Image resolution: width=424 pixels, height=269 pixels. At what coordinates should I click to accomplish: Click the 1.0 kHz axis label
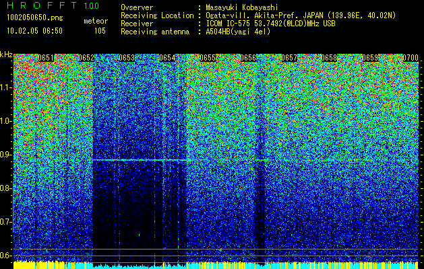(x=5, y=121)
